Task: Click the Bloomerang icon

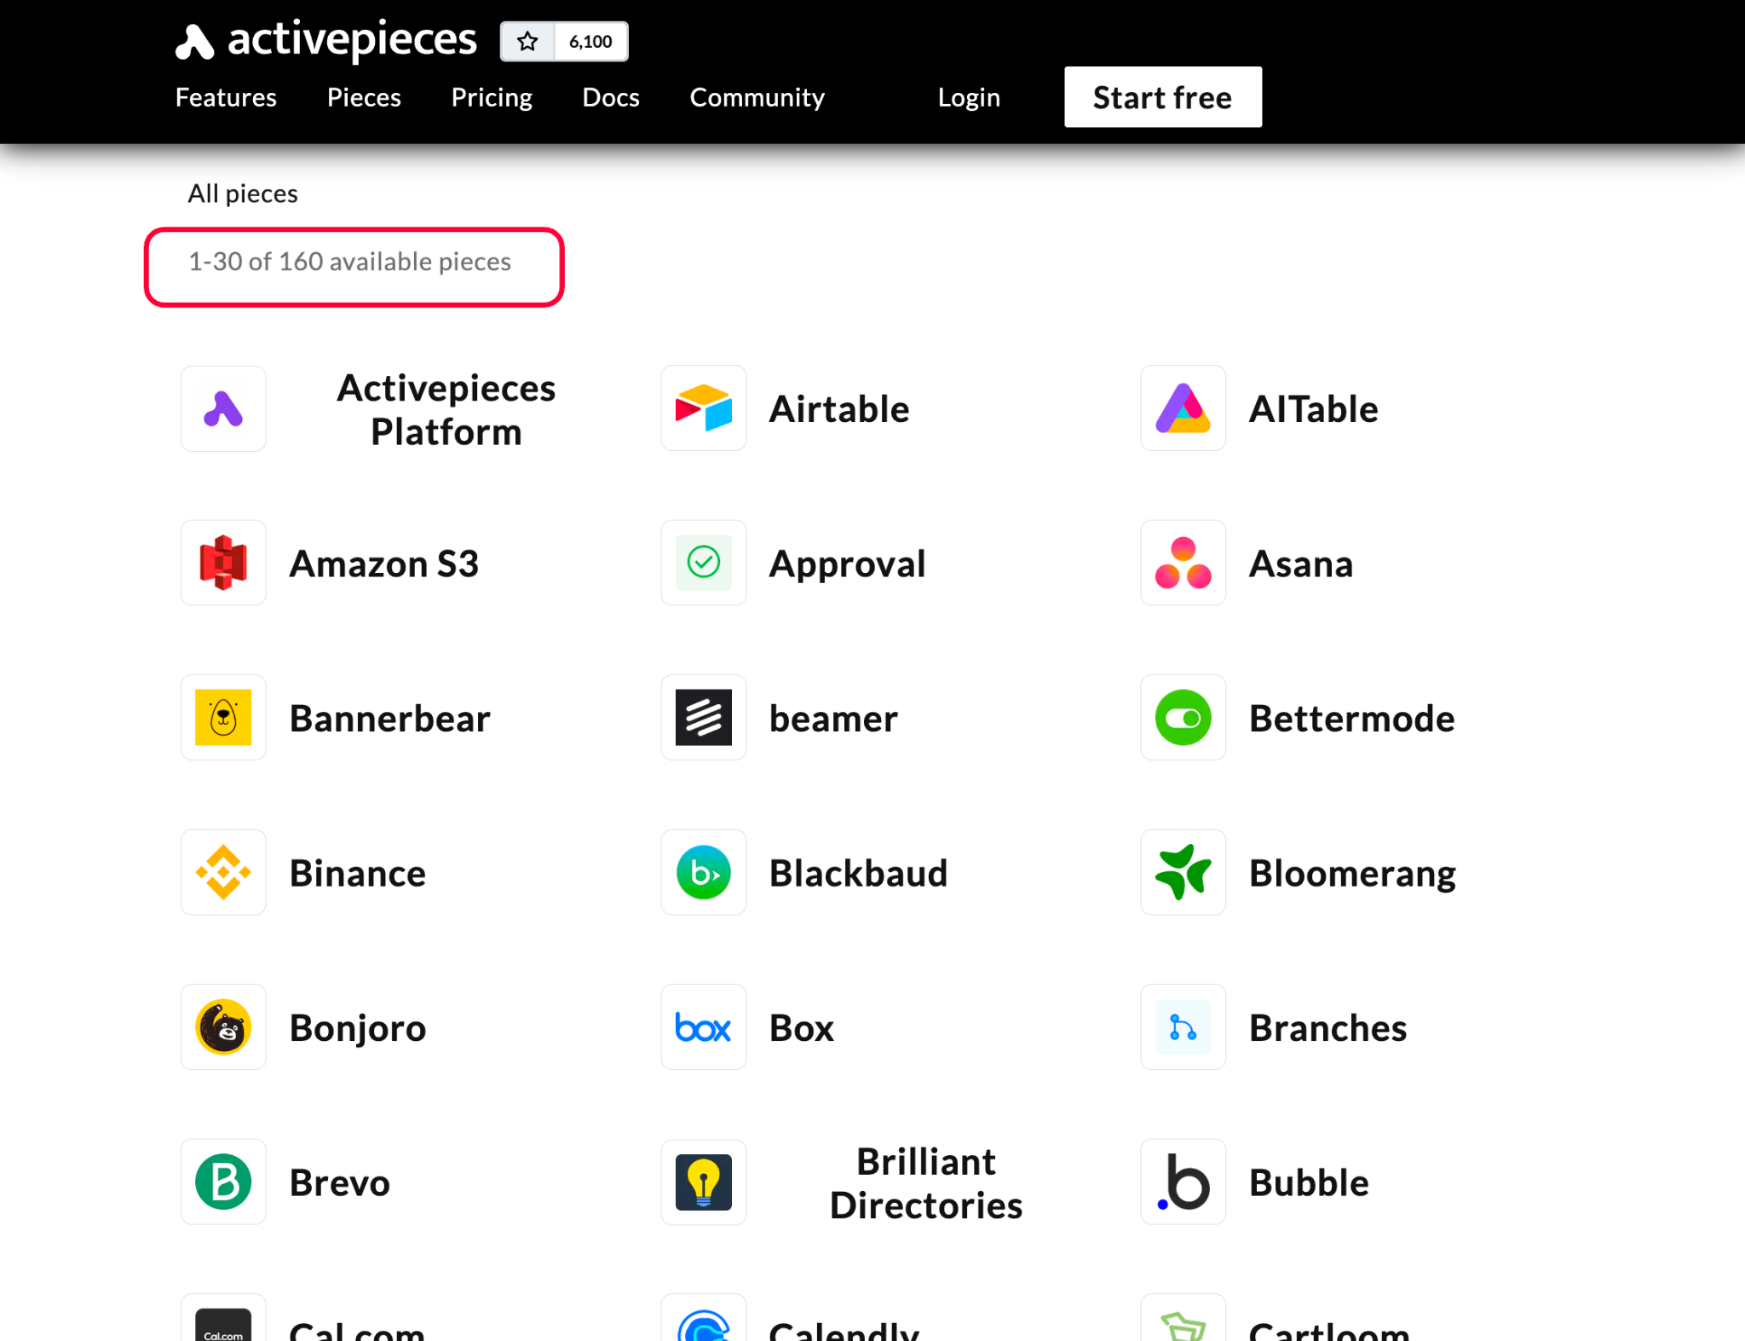Action: pyautogui.click(x=1181, y=870)
